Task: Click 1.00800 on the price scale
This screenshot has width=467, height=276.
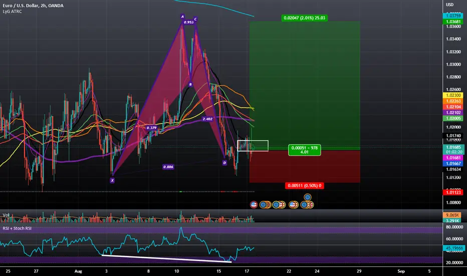Action: click(x=453, y=203)
